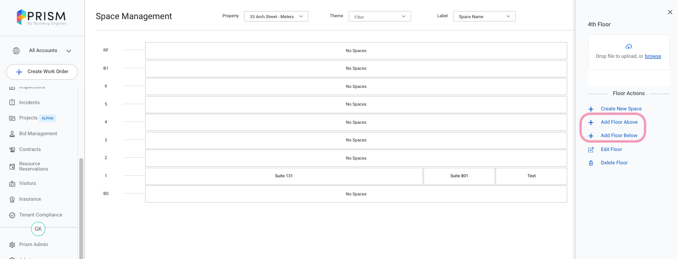Click the Contracts sidebar icon
The width and height of the screenshot is (678, 259).
click(12, 150)
